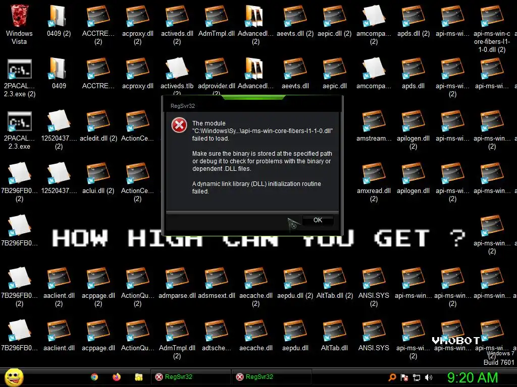Image resolution: width=517 pixels, height=387 pixels.
Task: Open the network tray icon
Action: click(417, 377)
